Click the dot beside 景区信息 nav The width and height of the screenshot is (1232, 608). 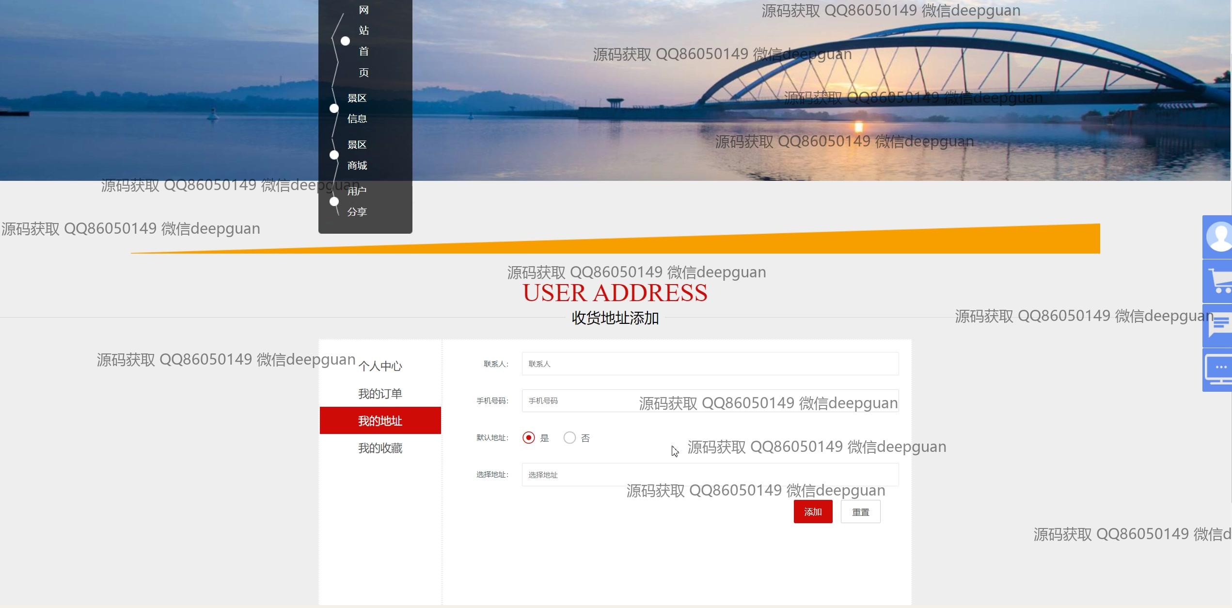pyautogui.click(x=334, y=108)
